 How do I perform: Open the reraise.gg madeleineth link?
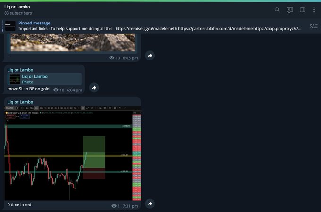point(146,29)
